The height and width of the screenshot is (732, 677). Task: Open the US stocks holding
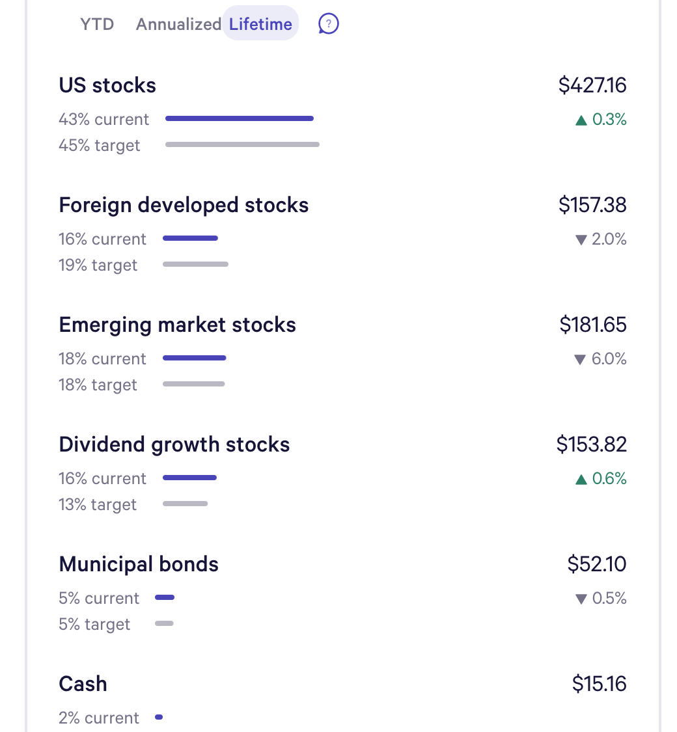pyautogui.click(x=107, y=85)
